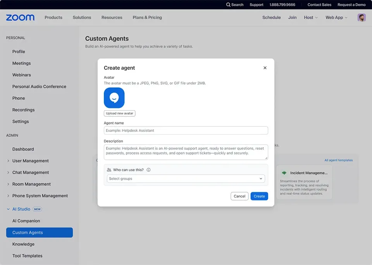The image size is (372, 265).
Task: Open the Web App dropdown
Action: tap(336, 17)
